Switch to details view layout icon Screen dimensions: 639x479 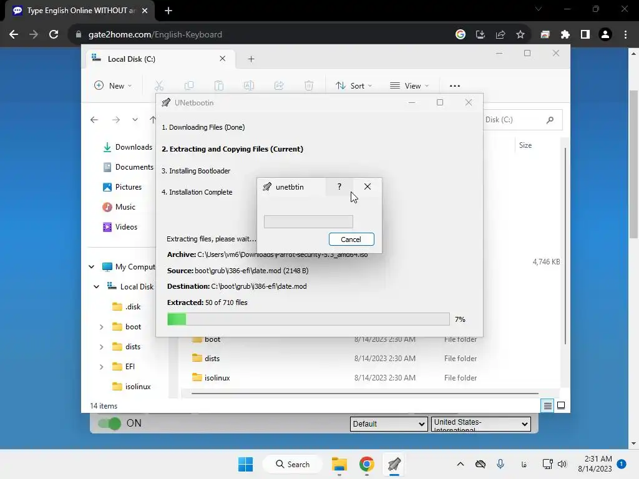pos(547,405)
